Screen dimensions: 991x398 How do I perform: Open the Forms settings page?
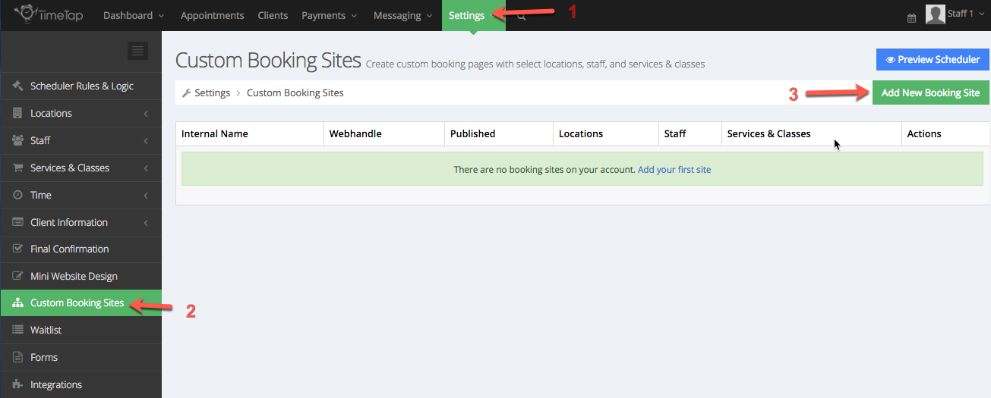click(x=80, y=357)
